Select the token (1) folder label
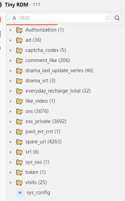 36,172
